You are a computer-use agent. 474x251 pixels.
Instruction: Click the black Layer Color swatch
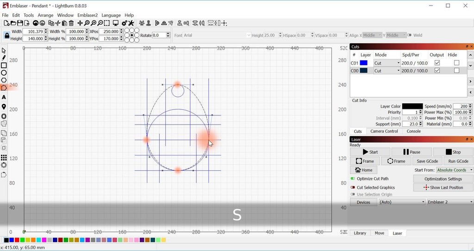(412, 107)
